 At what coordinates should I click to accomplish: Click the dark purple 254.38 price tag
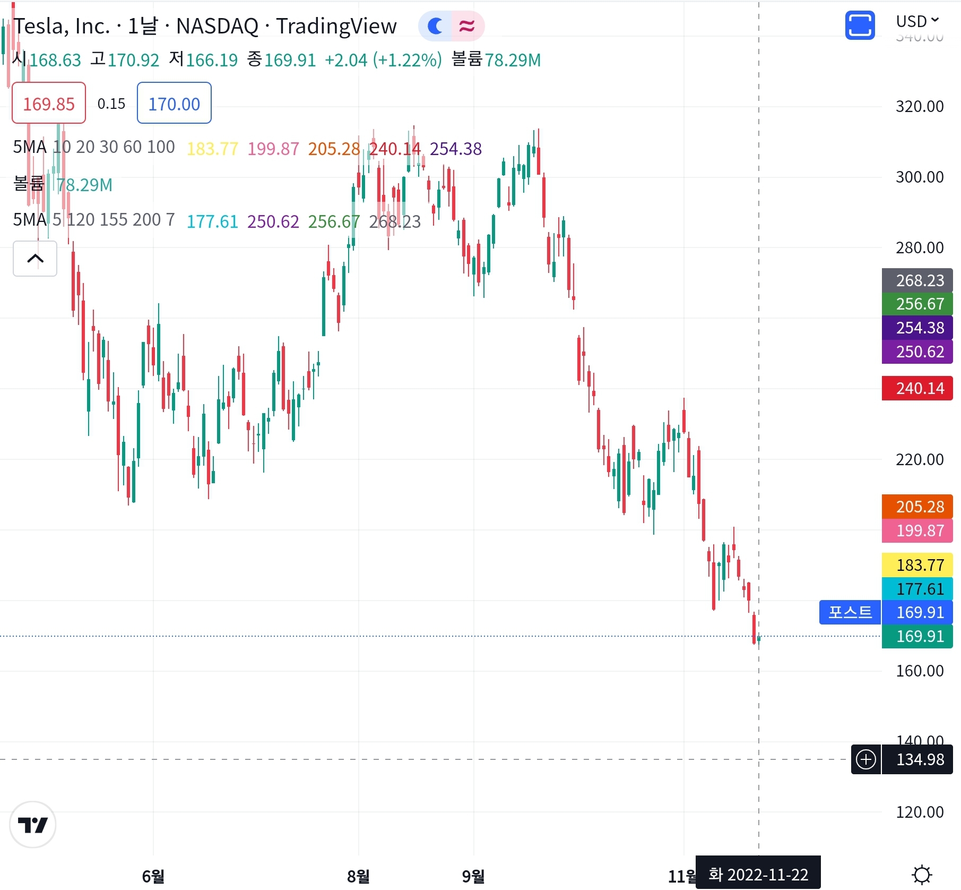click(x=917, y=328)
